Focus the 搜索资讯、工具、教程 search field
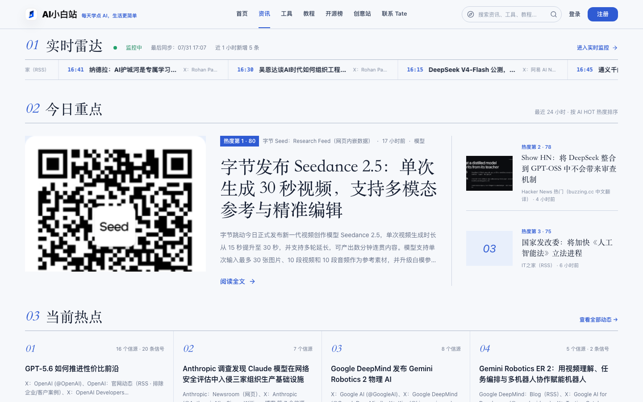 coord(512,14)
